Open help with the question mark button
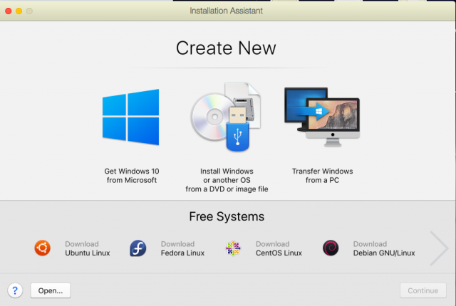Viewport: 456px width, 306px height. (x=15, y=290)
